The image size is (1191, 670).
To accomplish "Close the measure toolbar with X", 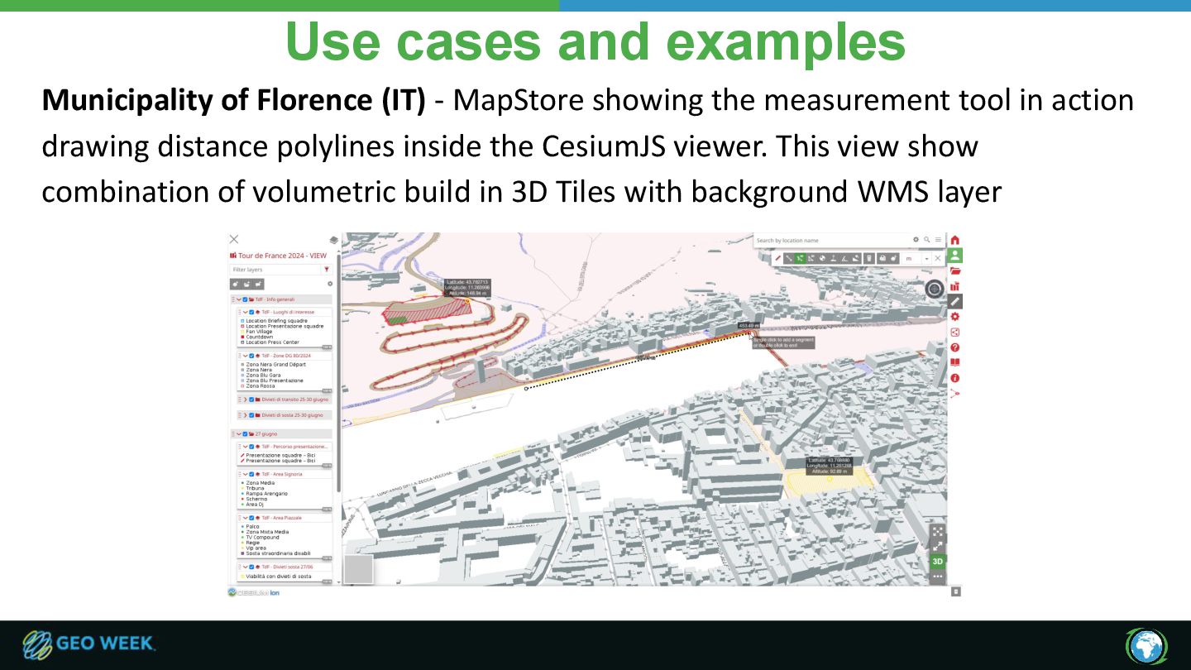I will [938, 258].
